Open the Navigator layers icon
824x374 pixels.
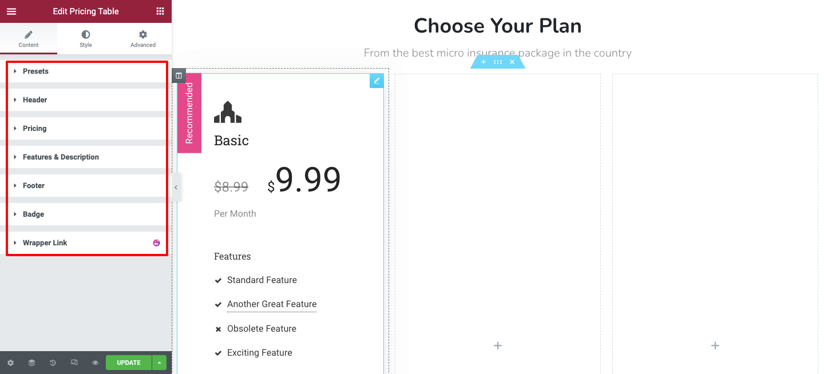point(31,363)
